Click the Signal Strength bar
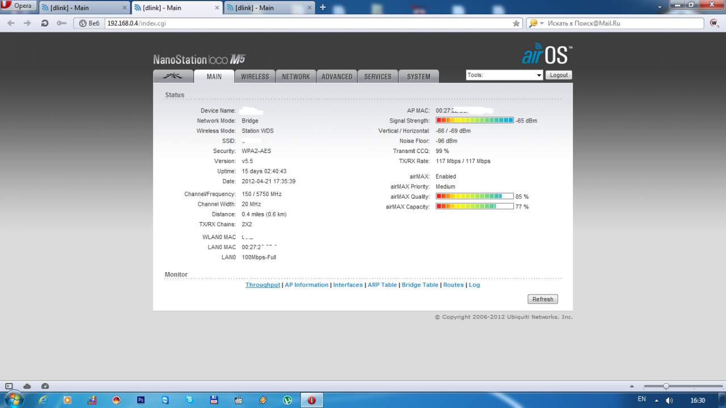Screen dimensions: 726x408 coord(475,121)
